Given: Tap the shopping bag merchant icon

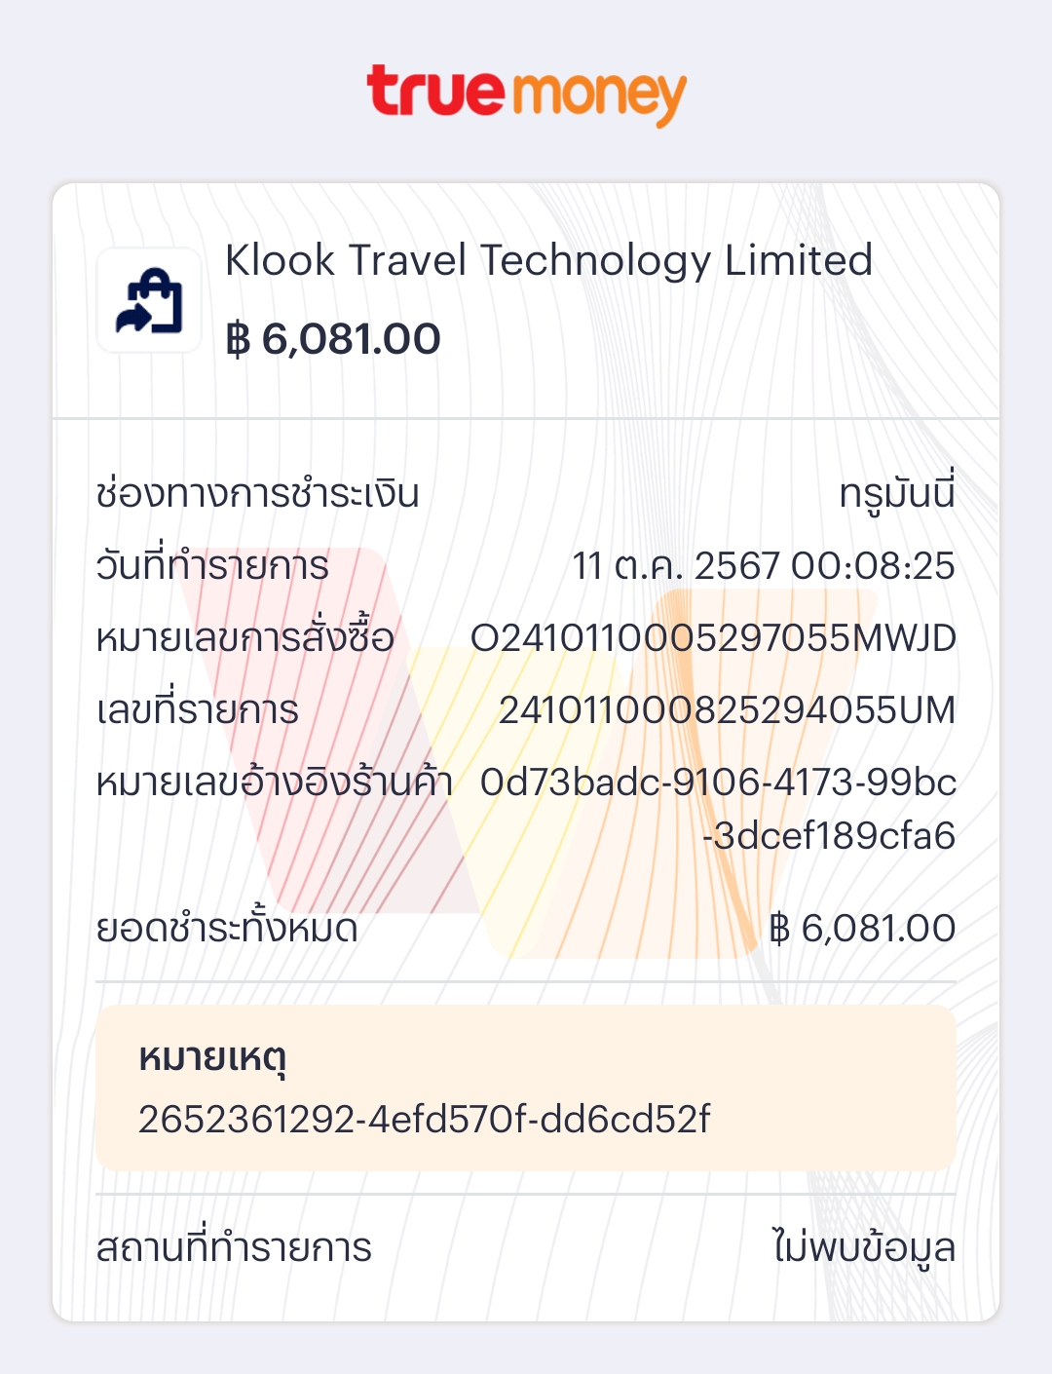Looking at the screenshot, I should click(x=149, y=301).
